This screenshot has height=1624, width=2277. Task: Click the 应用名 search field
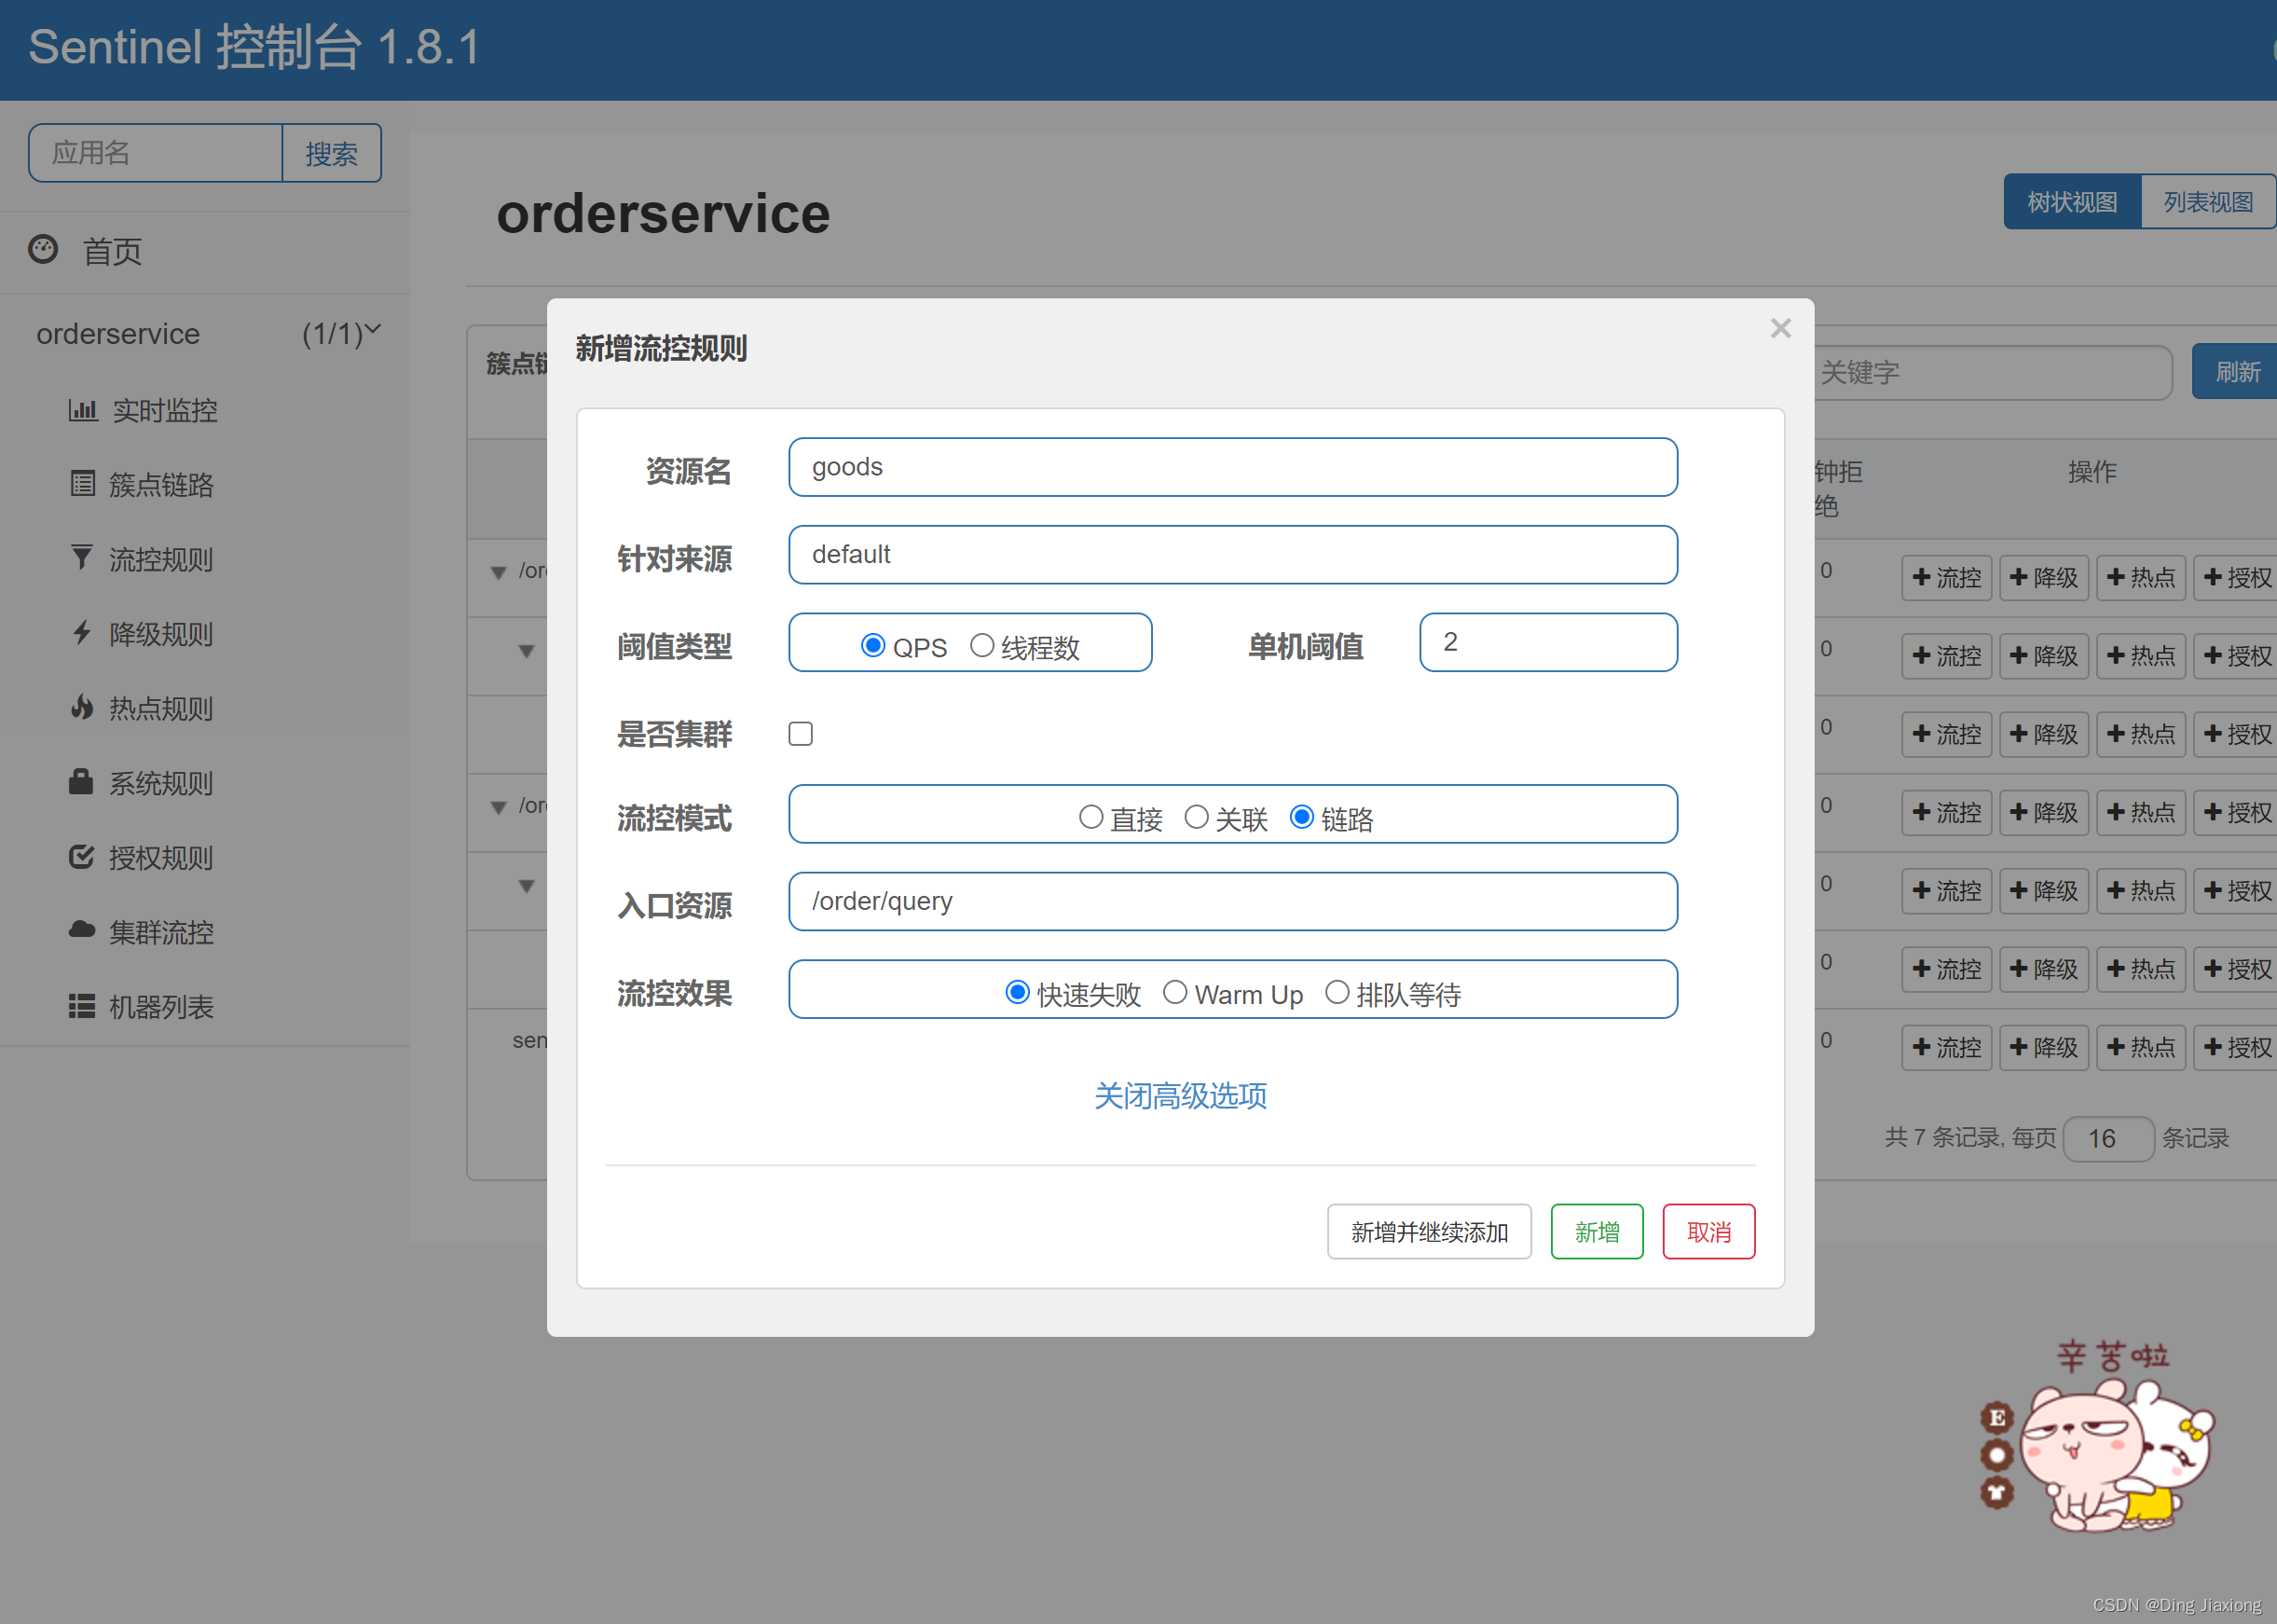[156, 153]
